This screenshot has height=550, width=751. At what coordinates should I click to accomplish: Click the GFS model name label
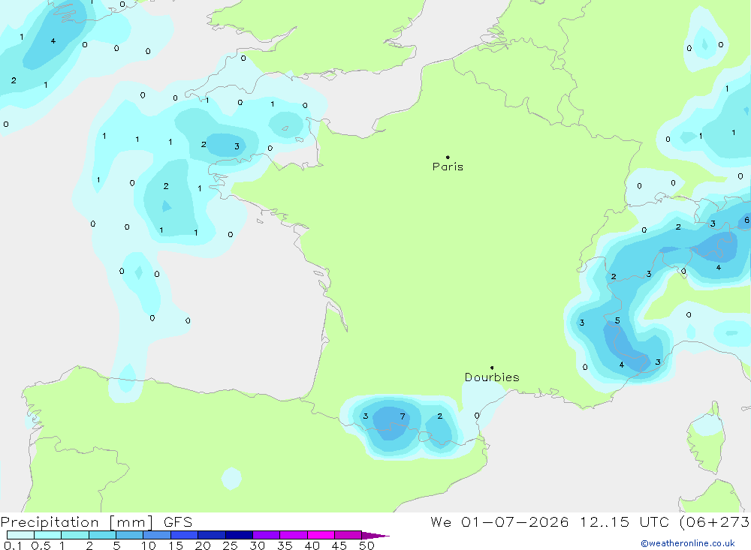point(178,522)
